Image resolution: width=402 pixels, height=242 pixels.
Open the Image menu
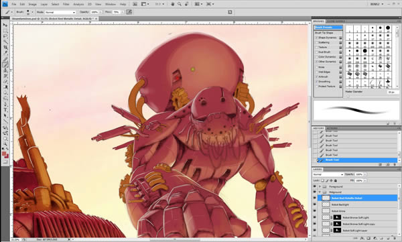(x=32, y=5)
